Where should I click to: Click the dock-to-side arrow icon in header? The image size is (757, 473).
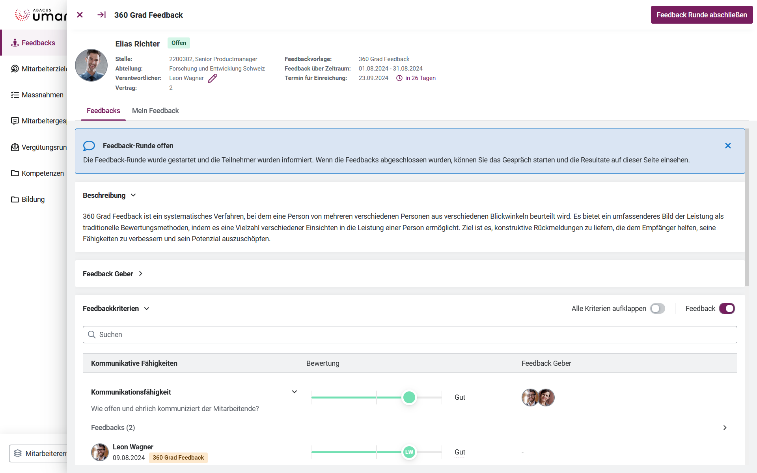[x=101, y=15]
